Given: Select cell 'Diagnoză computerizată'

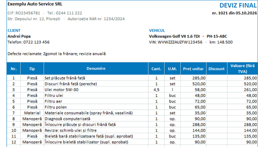Looking at the screenshot, I should (x=96, y=119).
